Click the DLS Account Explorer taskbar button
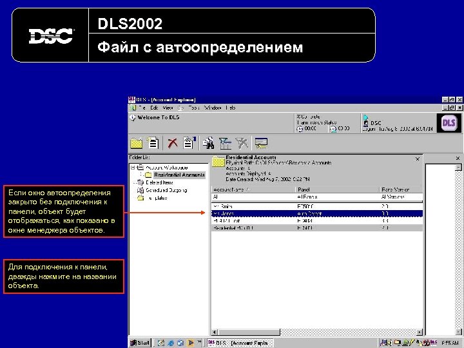 [x=240, y=343]
